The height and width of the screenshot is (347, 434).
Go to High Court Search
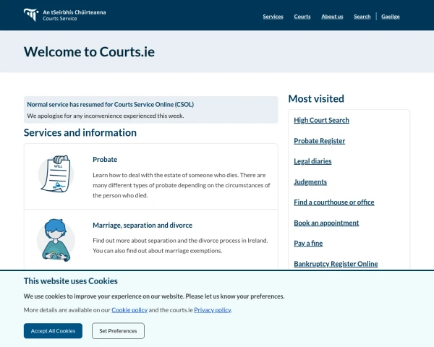[x=321, y=120]
